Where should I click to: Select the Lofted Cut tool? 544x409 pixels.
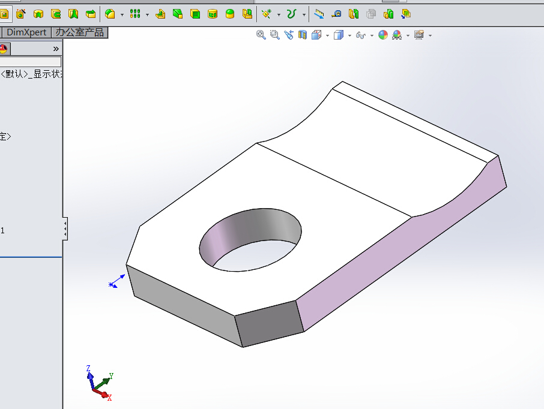73,14
